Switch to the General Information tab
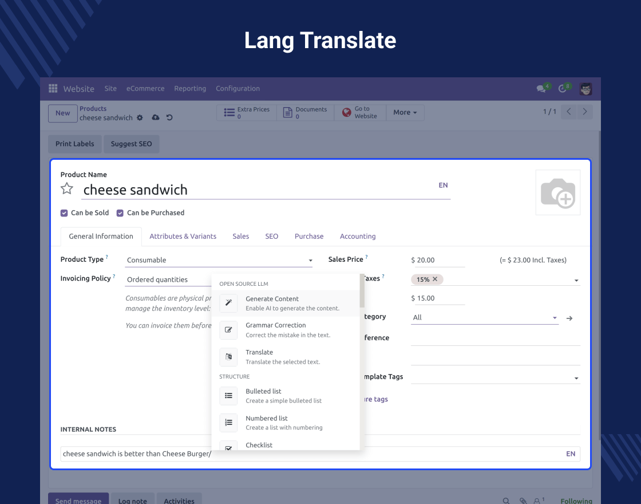The width and height of the screenshot is (641, 504). (101, 237)
